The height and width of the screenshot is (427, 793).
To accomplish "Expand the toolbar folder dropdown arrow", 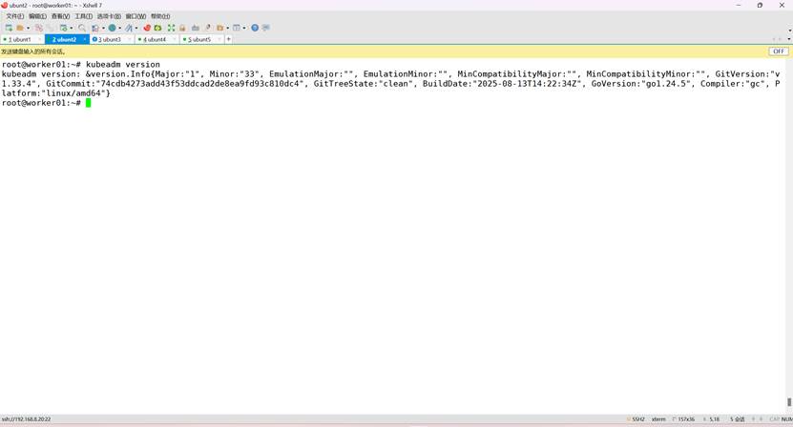I will (x=227, y=28).
